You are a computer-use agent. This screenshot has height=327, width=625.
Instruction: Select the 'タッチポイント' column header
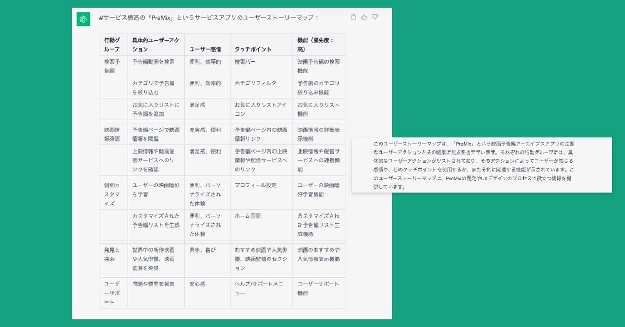coord(261,45)
